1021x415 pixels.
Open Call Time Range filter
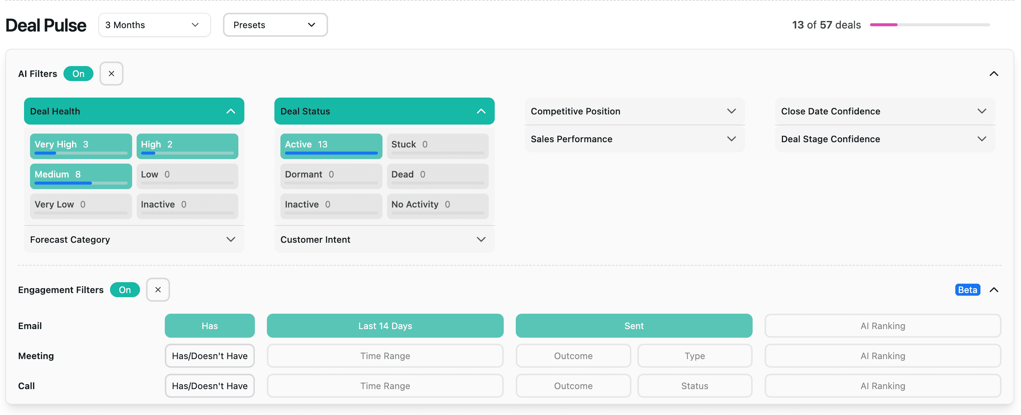[x=385, y=386]
